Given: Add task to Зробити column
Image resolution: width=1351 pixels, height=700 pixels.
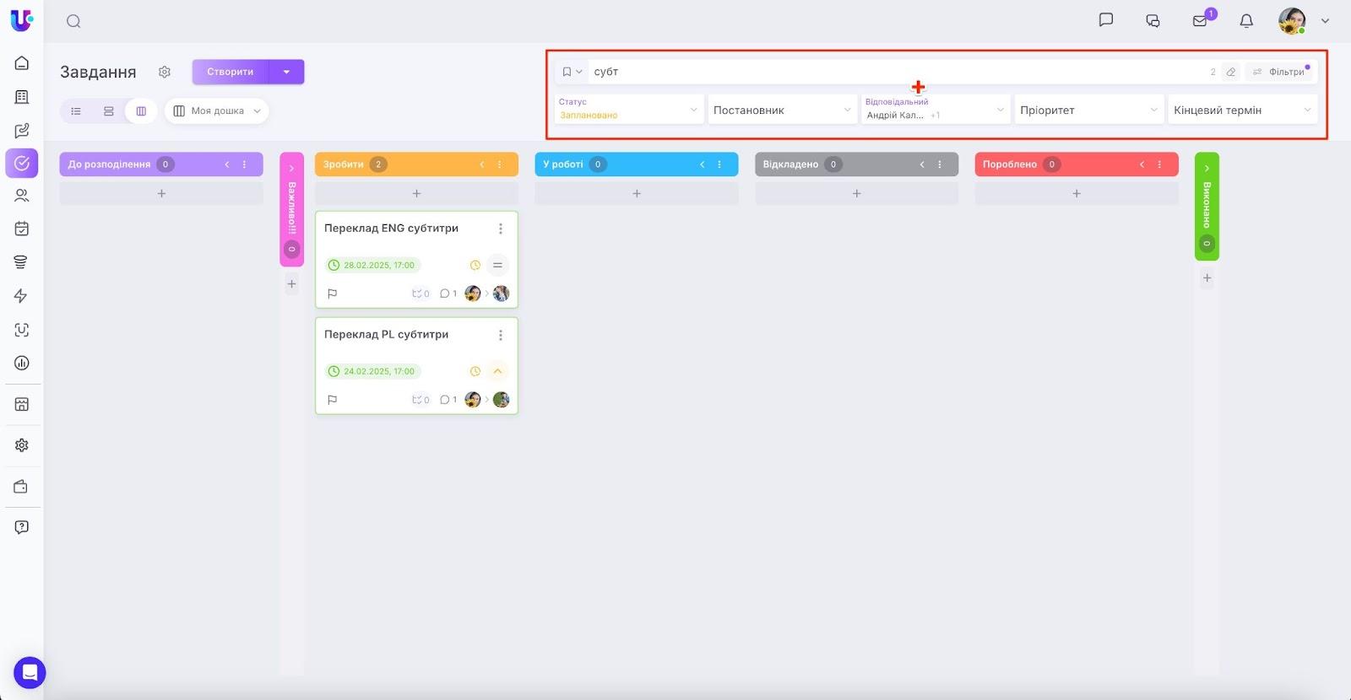Looking at the screenshot, I should click(416, 193).
